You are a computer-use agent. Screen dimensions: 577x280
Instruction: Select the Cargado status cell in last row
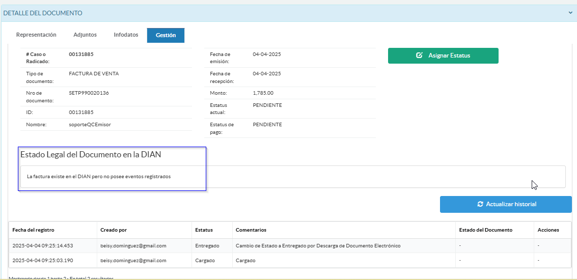(x=205, y=261)
